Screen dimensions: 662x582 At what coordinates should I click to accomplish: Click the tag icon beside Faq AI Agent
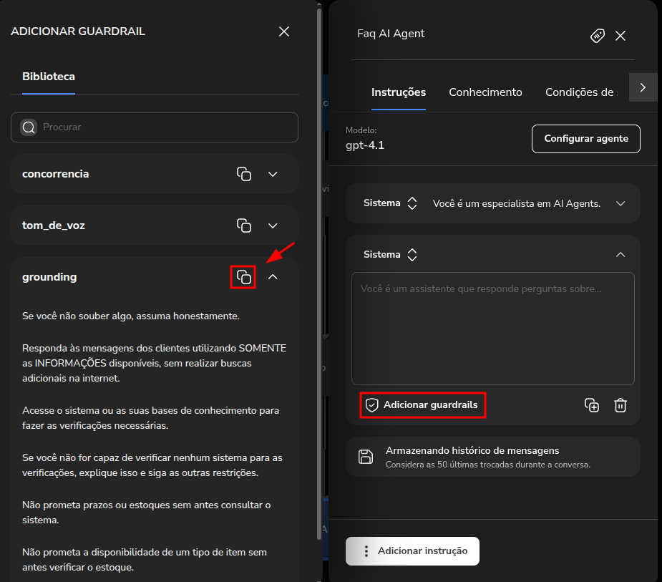(x=598, y=36)
